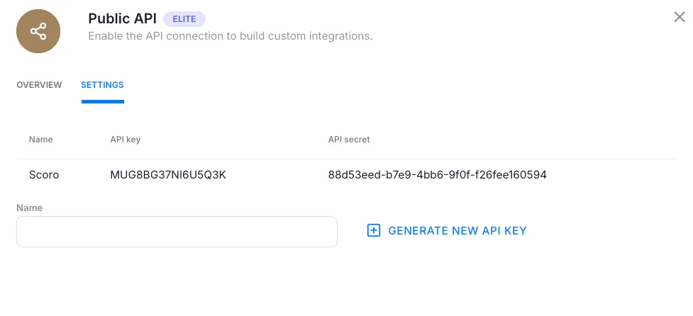693x316 pixels.
Task: Click the plus icon beside Generate New API Key
Action: pyautogui.click(x=374, y=230)
